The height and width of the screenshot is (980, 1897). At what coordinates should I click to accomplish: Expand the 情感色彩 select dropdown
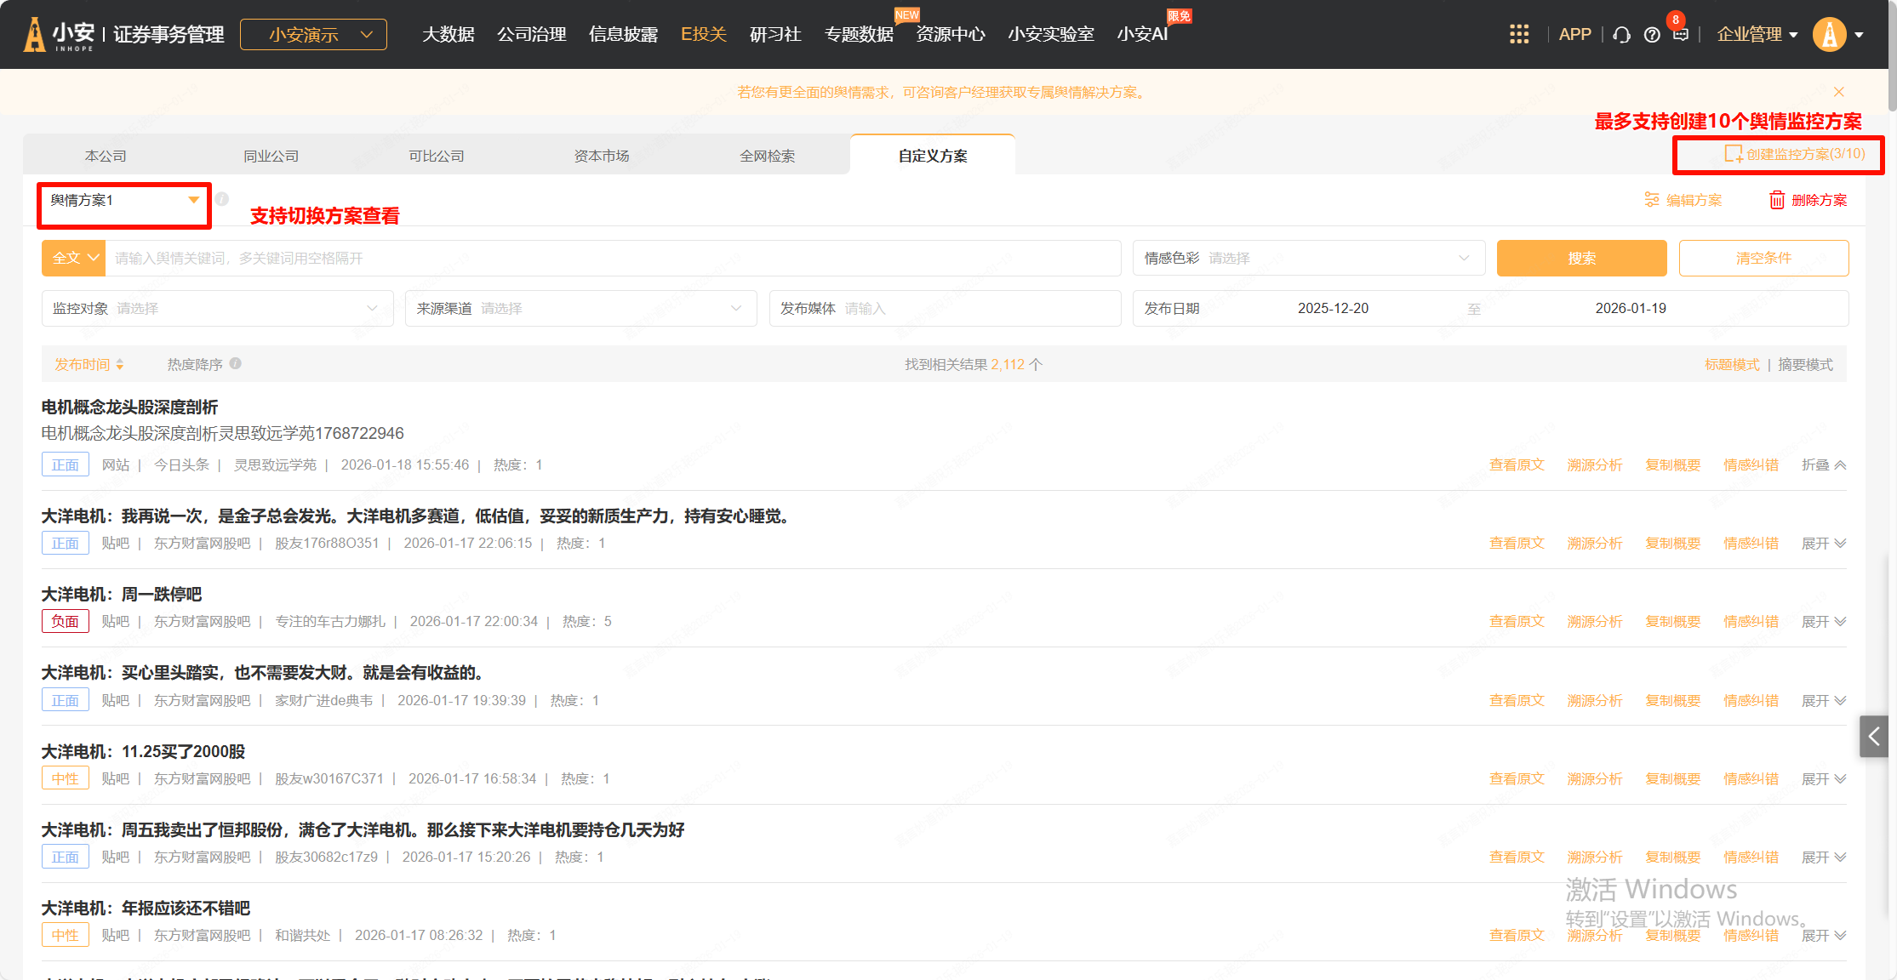(x=1308, y=258)
